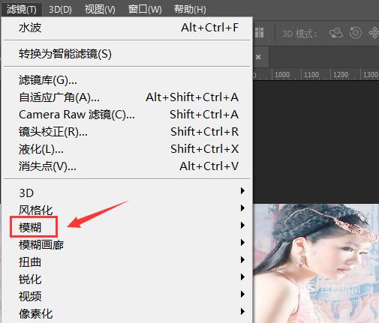Open the 模糊 submenu
Viewport: 379px width, 323px height.
point(127,227)
